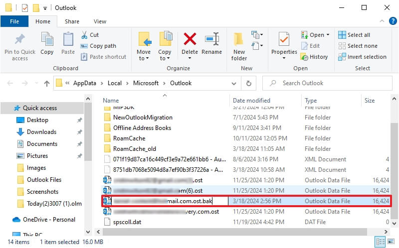Switch to the Share ribbon tab
This screenshot has width=399, height=248.
click(x=72, y=21)
